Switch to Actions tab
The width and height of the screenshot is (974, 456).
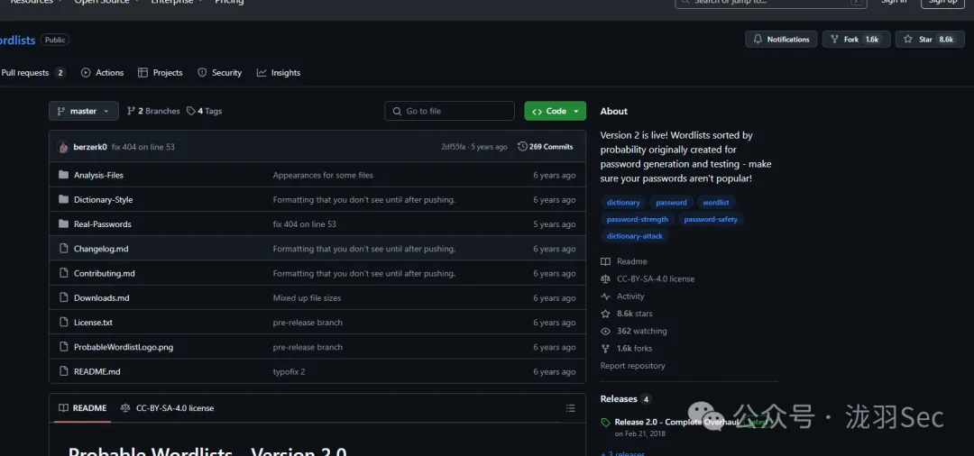(x=103, y=73)
